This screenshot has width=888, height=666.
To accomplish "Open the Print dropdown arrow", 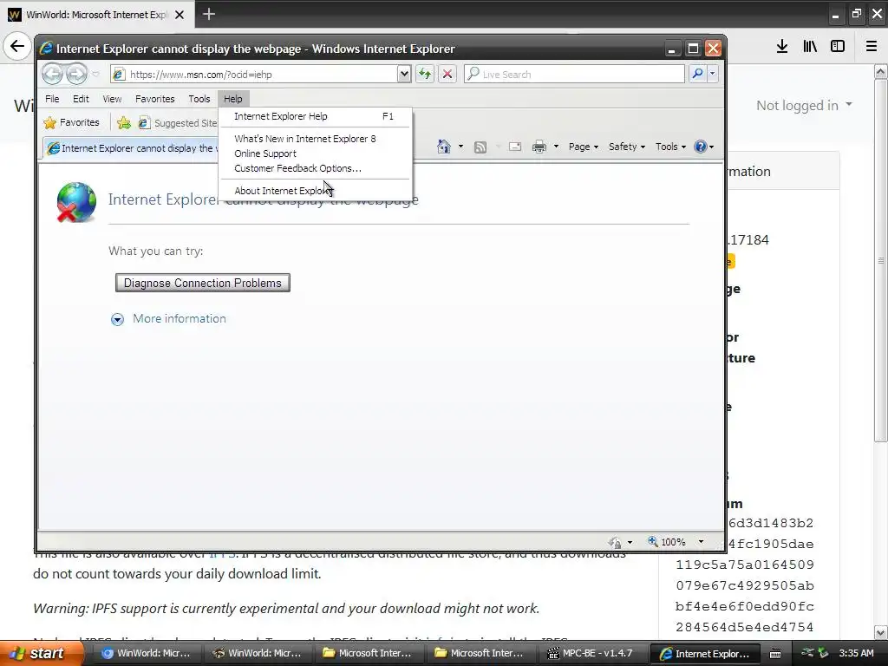I will tap(556, 147).
